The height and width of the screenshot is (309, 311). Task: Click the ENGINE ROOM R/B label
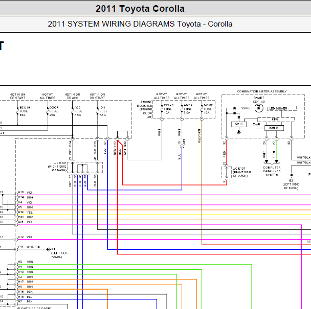pyautogui.click(x=145, y=109)
